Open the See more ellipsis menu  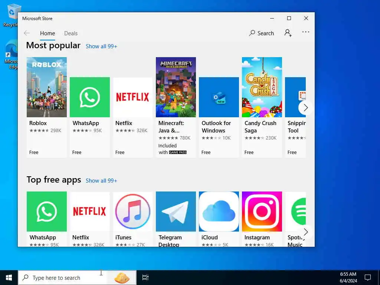[306, 32]
